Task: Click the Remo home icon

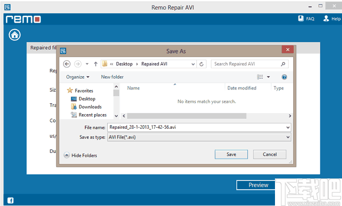Action: click(x=15, y=35)
